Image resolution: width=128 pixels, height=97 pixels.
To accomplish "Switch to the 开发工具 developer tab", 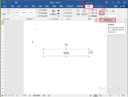I will click(x=70, y=6).
